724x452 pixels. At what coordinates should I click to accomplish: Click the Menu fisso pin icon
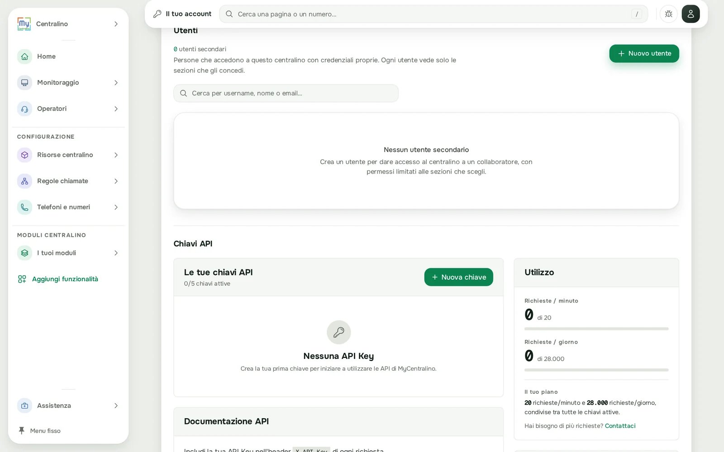pos(21,431)
